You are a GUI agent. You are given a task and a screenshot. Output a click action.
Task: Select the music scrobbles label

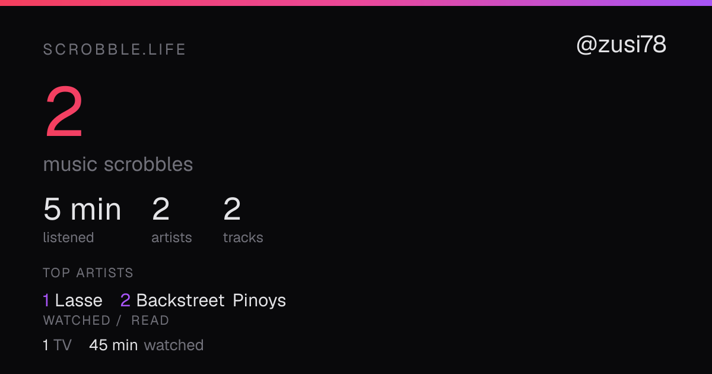(118, 164)
